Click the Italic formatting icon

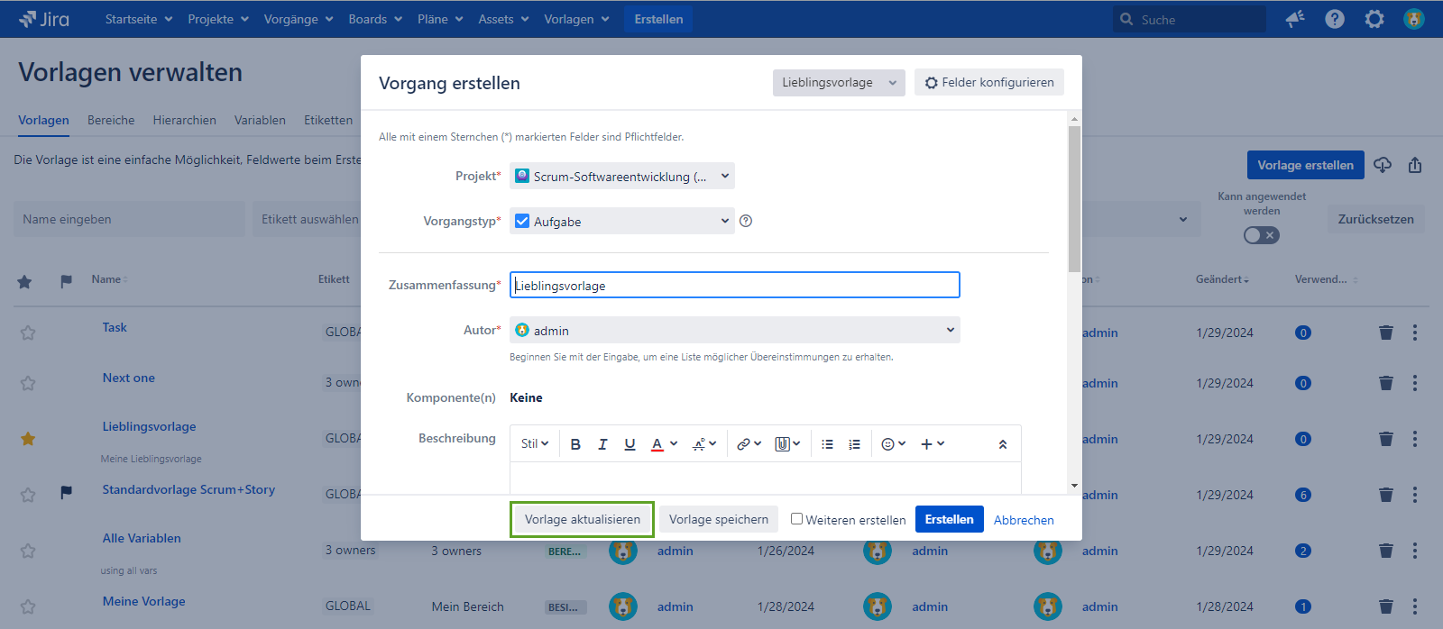(602, 444)
